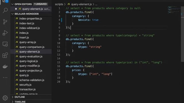Image resolution: width=184 pixels, height=103 pixels.
Task: Click $type keyword on line 11
Action: coord(82,47)
